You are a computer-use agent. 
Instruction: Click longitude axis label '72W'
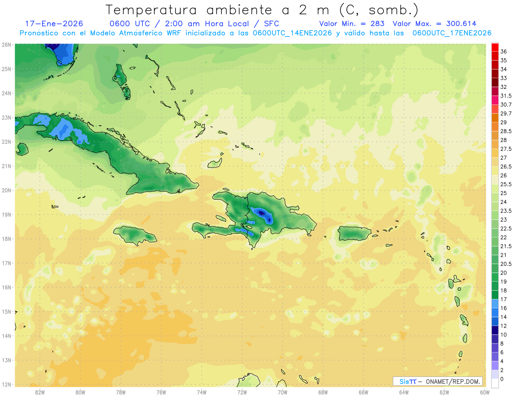click(x=242, y=392)
